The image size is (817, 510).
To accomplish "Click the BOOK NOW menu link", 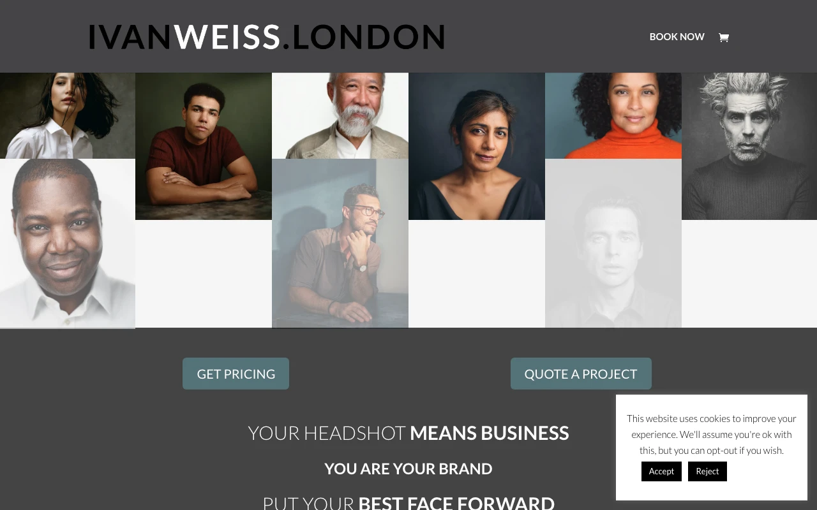I will [x=677, y=37].
